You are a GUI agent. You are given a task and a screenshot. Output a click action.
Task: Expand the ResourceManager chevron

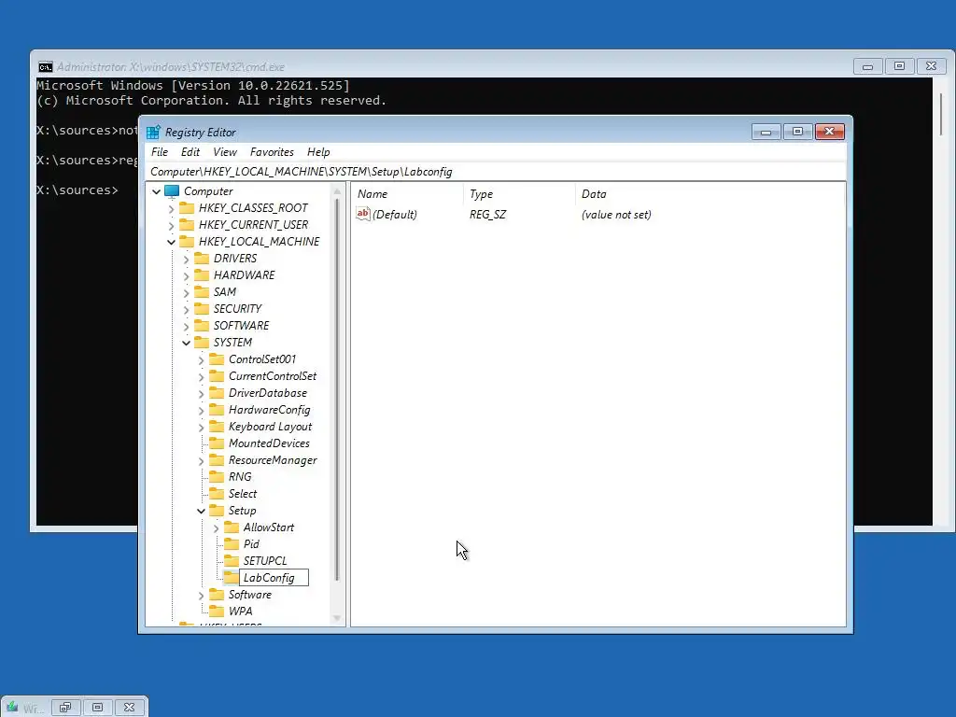tap(202, 461)
